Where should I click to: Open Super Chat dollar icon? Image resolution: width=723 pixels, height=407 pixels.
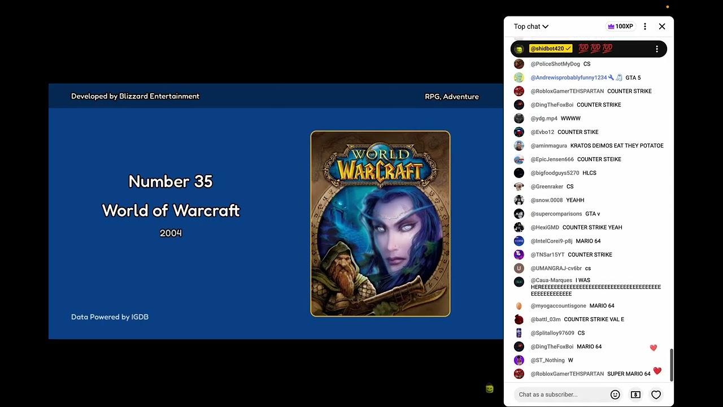635,395
